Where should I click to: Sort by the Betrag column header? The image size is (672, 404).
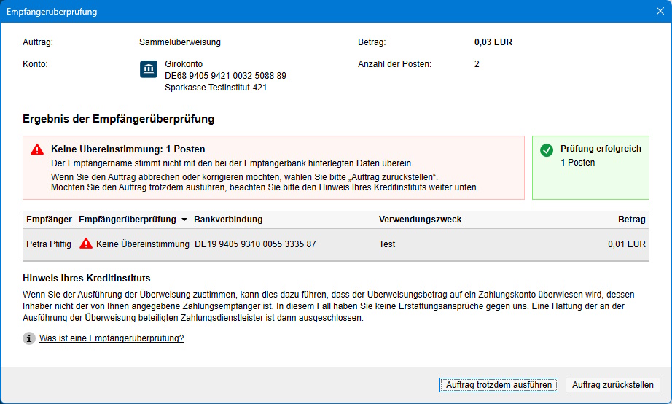point(631,220)
